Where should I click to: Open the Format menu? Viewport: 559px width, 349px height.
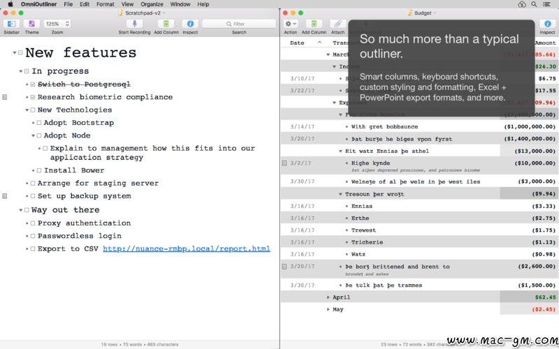[106, 4]
